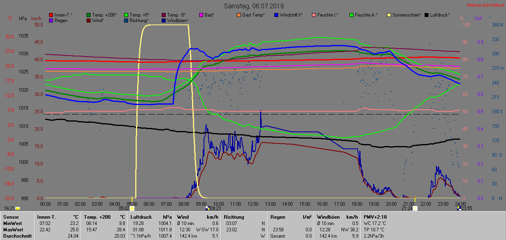This screenshot has width=506, height=240.
Task: Click the '90 O' wind direction axis label
Action: pyautogui.click(x=496, y=155)
